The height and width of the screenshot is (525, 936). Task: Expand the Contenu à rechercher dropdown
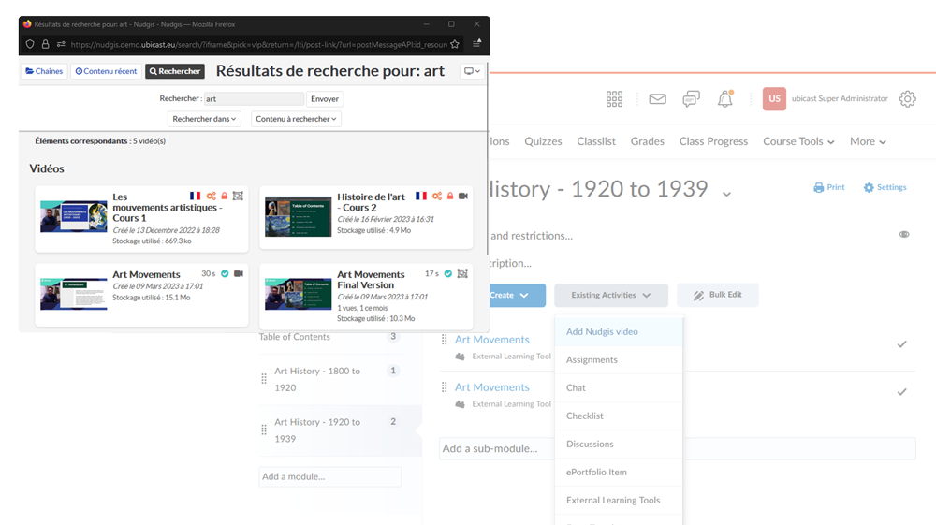coord(296,119)
